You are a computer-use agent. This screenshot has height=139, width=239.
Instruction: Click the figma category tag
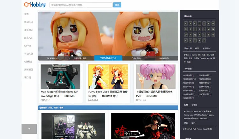click(194, 55)
